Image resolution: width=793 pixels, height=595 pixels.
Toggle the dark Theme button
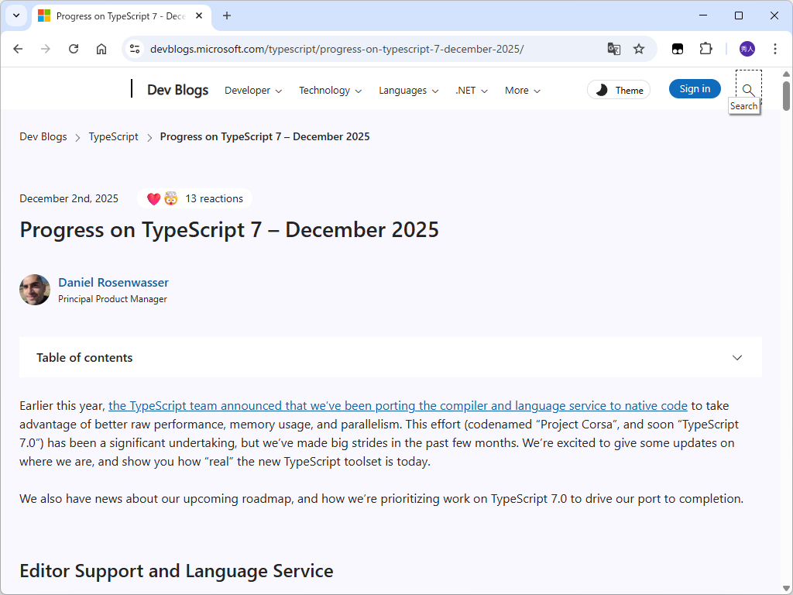[619, 90]
